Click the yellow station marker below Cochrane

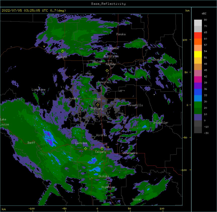pyautogui.click(x=86, y=149)
